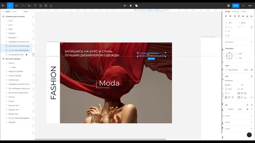Select the Pen tool
The image size is (255, 143).
[x=29, y=6]
